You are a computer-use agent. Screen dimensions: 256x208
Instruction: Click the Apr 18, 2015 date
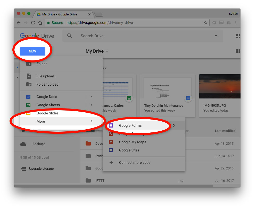pyautogui.click(x=224, y=144)
